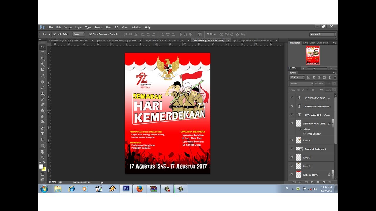
Task: Click the Navigator poster thumbnail
Action: tap(313, 55)
